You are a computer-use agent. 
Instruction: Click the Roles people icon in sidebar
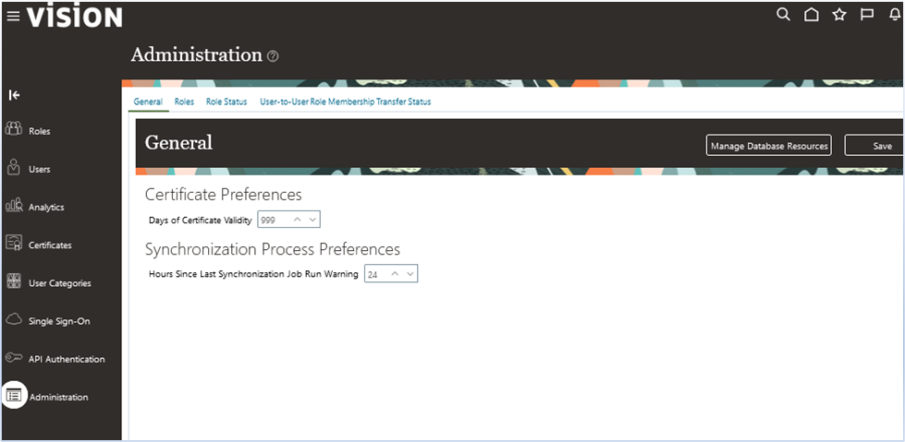click(x=13, y=129)
